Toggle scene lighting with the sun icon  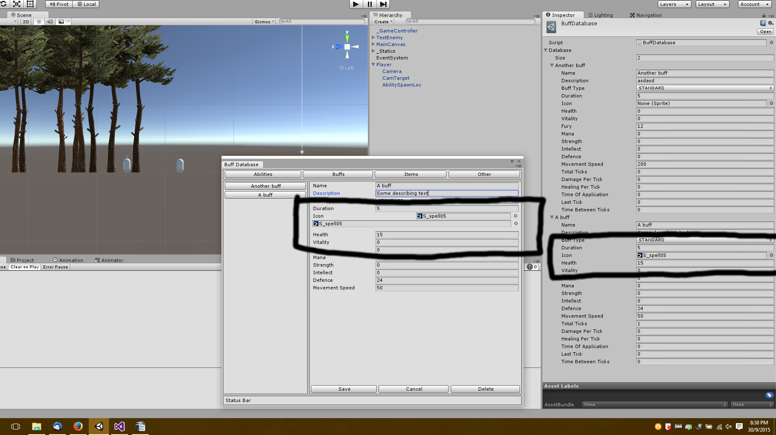[39, 22]
